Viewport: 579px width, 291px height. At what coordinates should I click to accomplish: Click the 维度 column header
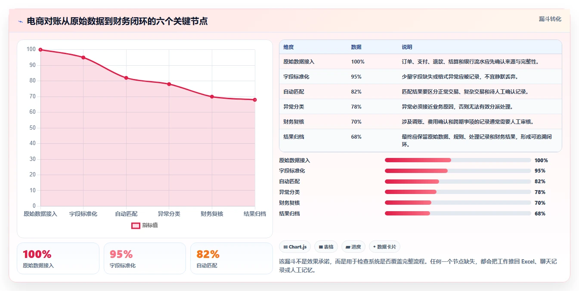coord(288,47)
